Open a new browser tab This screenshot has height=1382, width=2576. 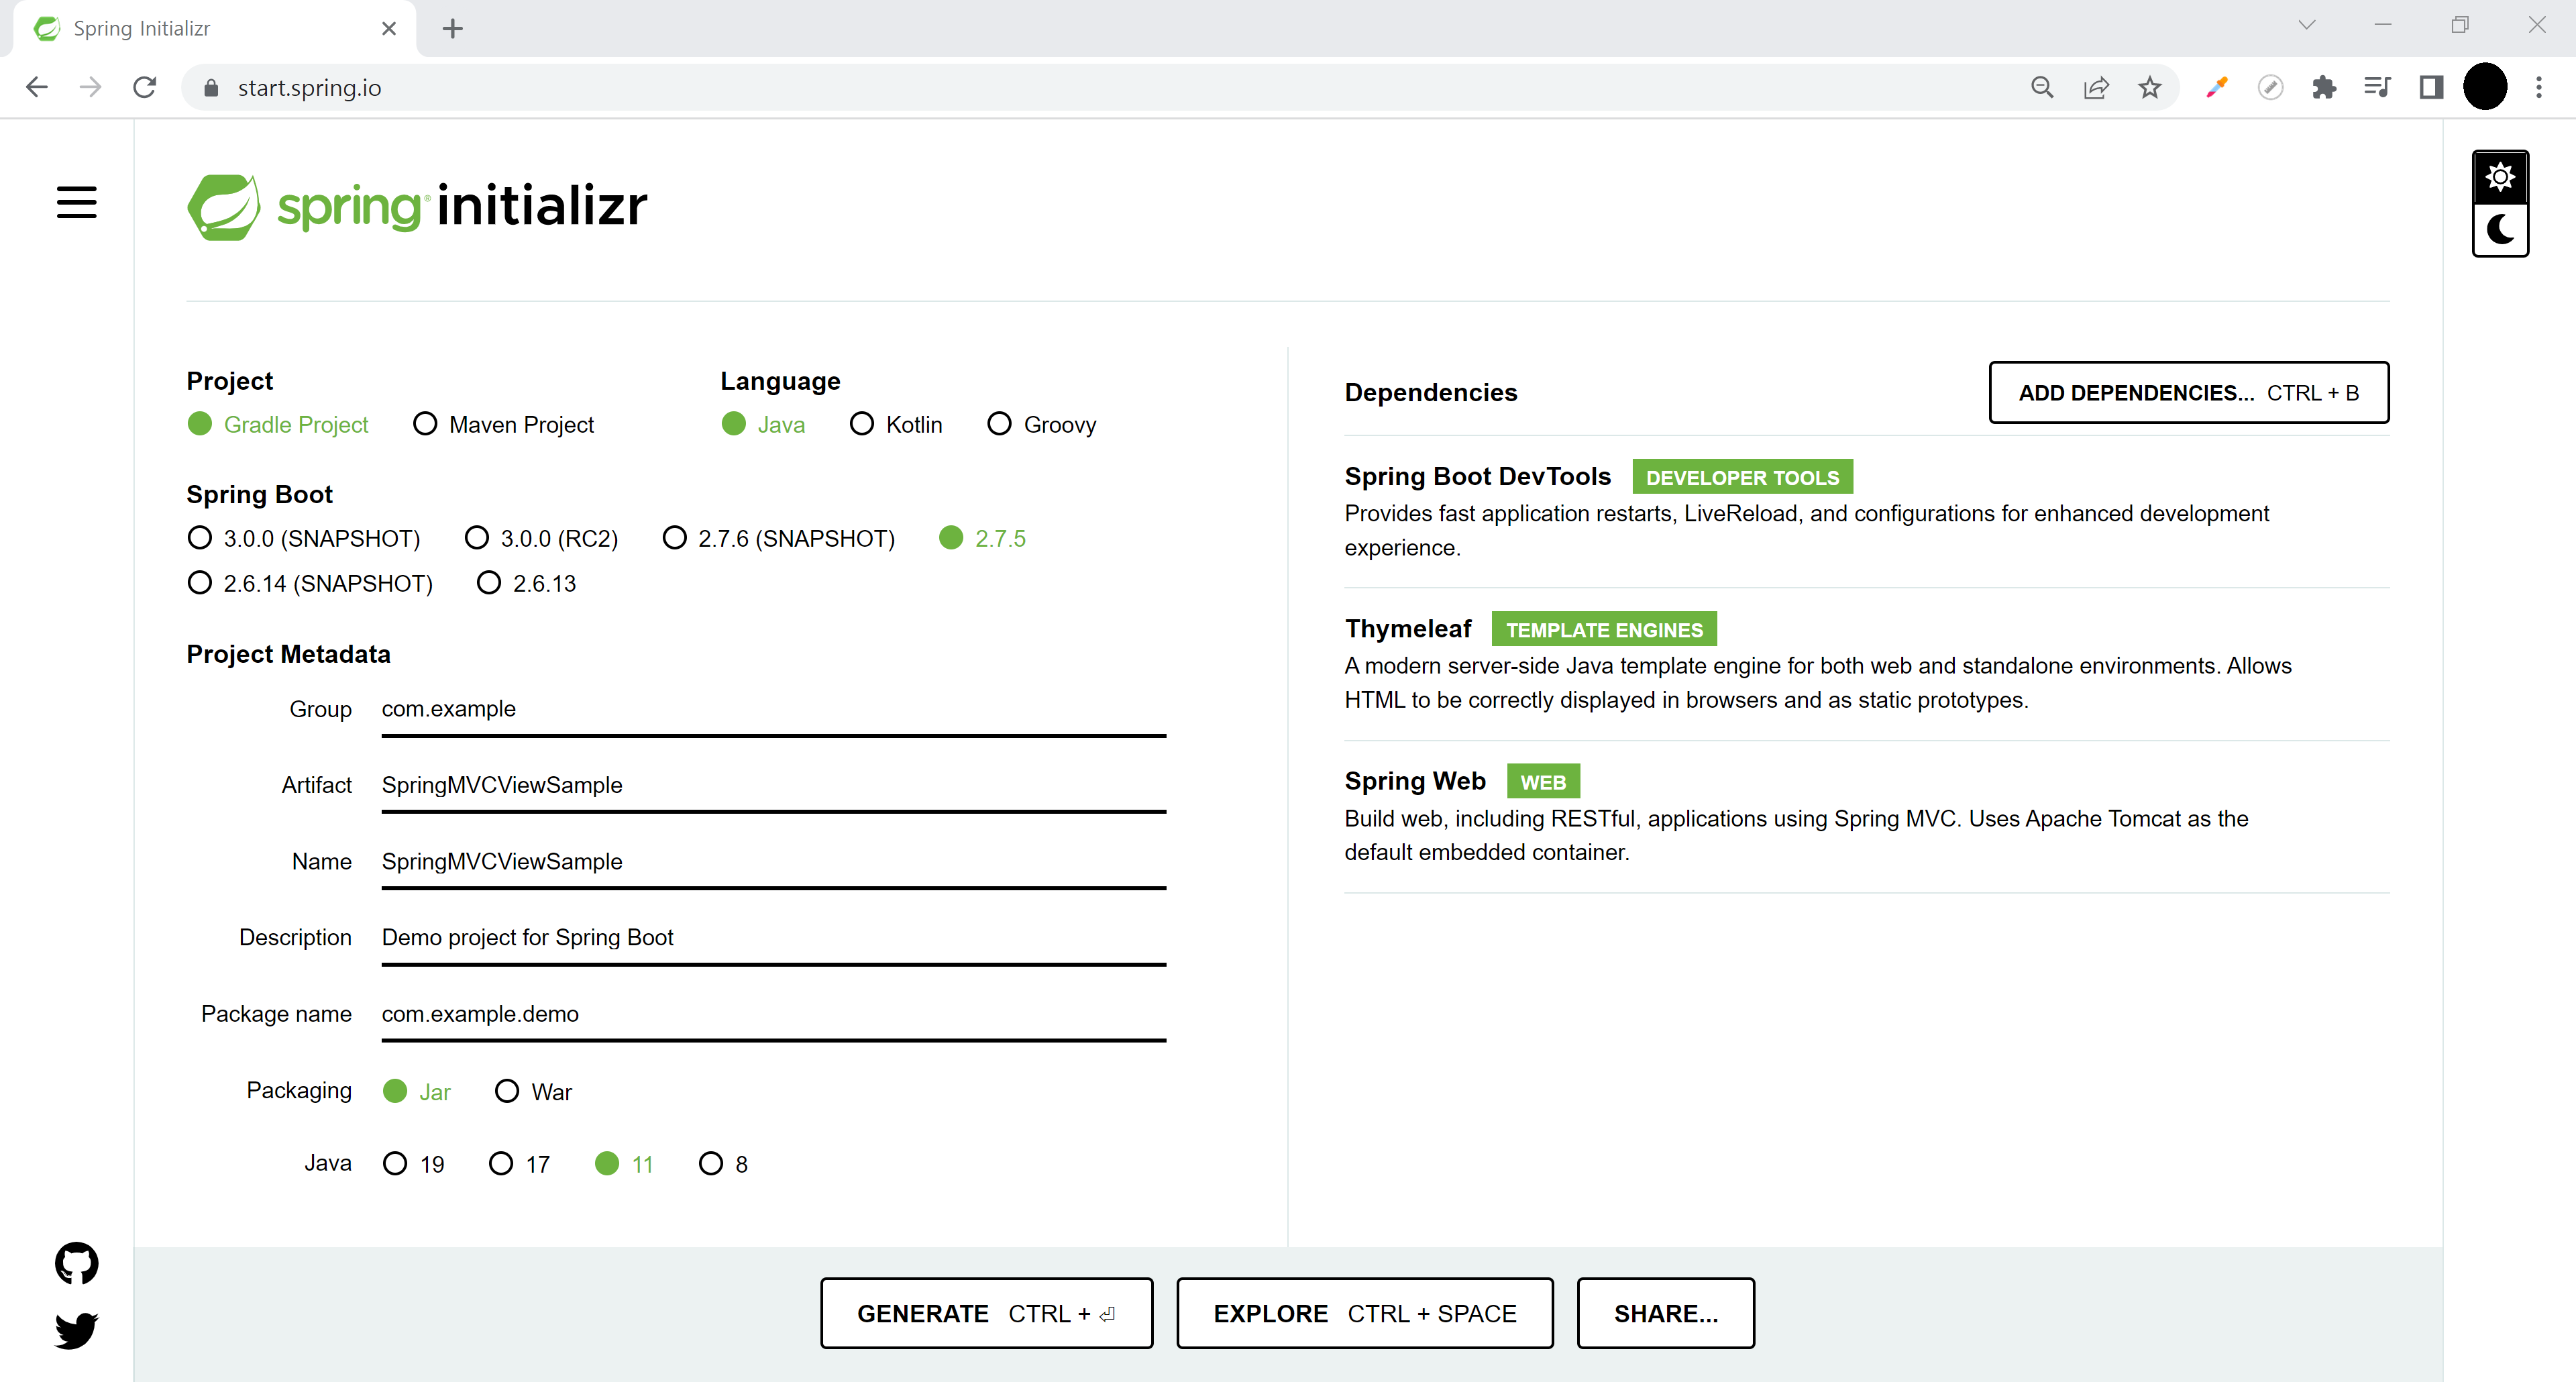(453, 28)
